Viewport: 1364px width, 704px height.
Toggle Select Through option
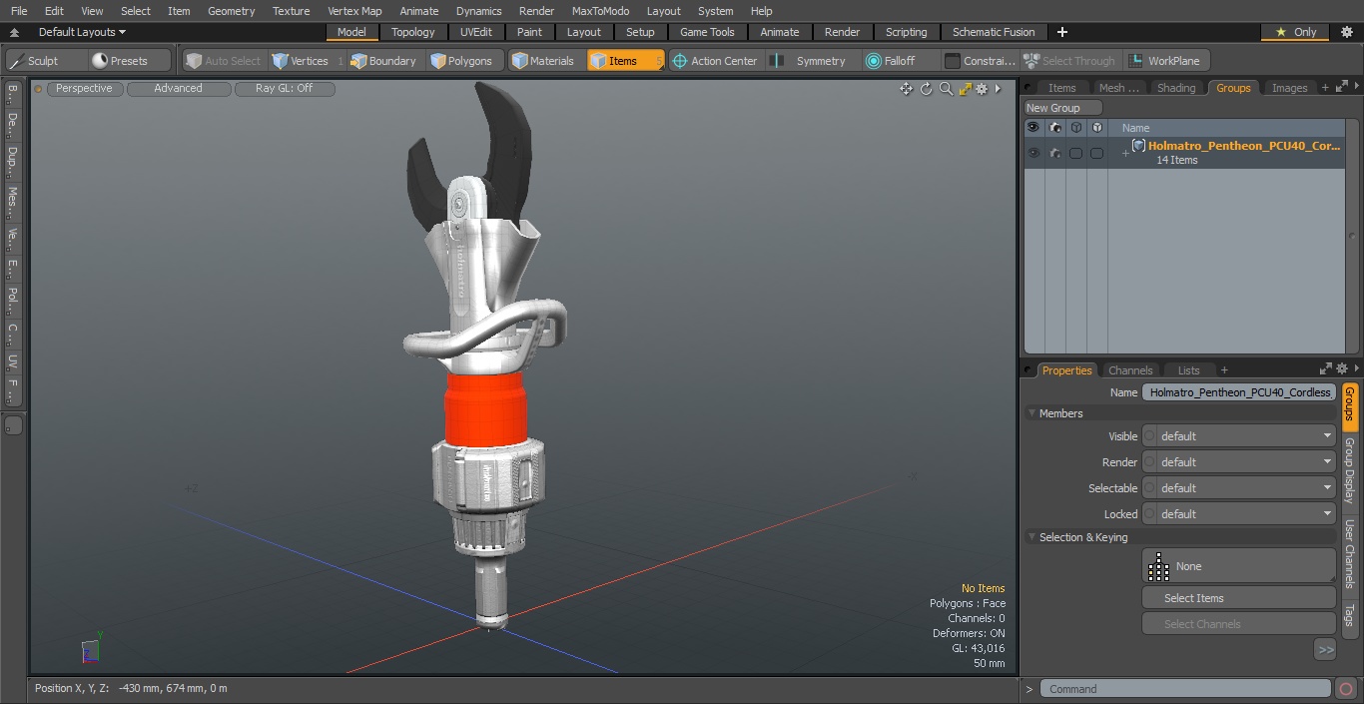pyautogui.click(x=1069, y=61)
